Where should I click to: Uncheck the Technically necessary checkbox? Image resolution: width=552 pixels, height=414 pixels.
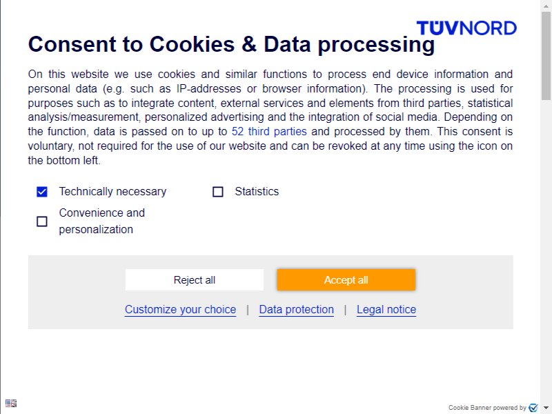pyautogui.click(x=42, y=192)
